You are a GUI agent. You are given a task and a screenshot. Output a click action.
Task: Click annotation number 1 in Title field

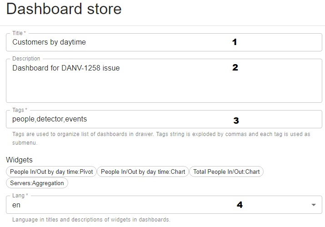[235, 42]
